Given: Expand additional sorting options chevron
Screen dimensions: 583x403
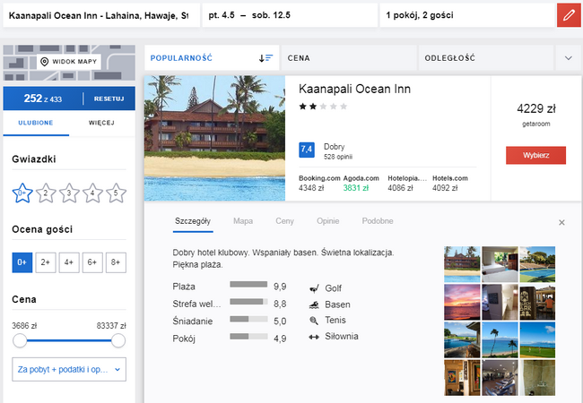Looking at the screenshot, I should [568, 57].
